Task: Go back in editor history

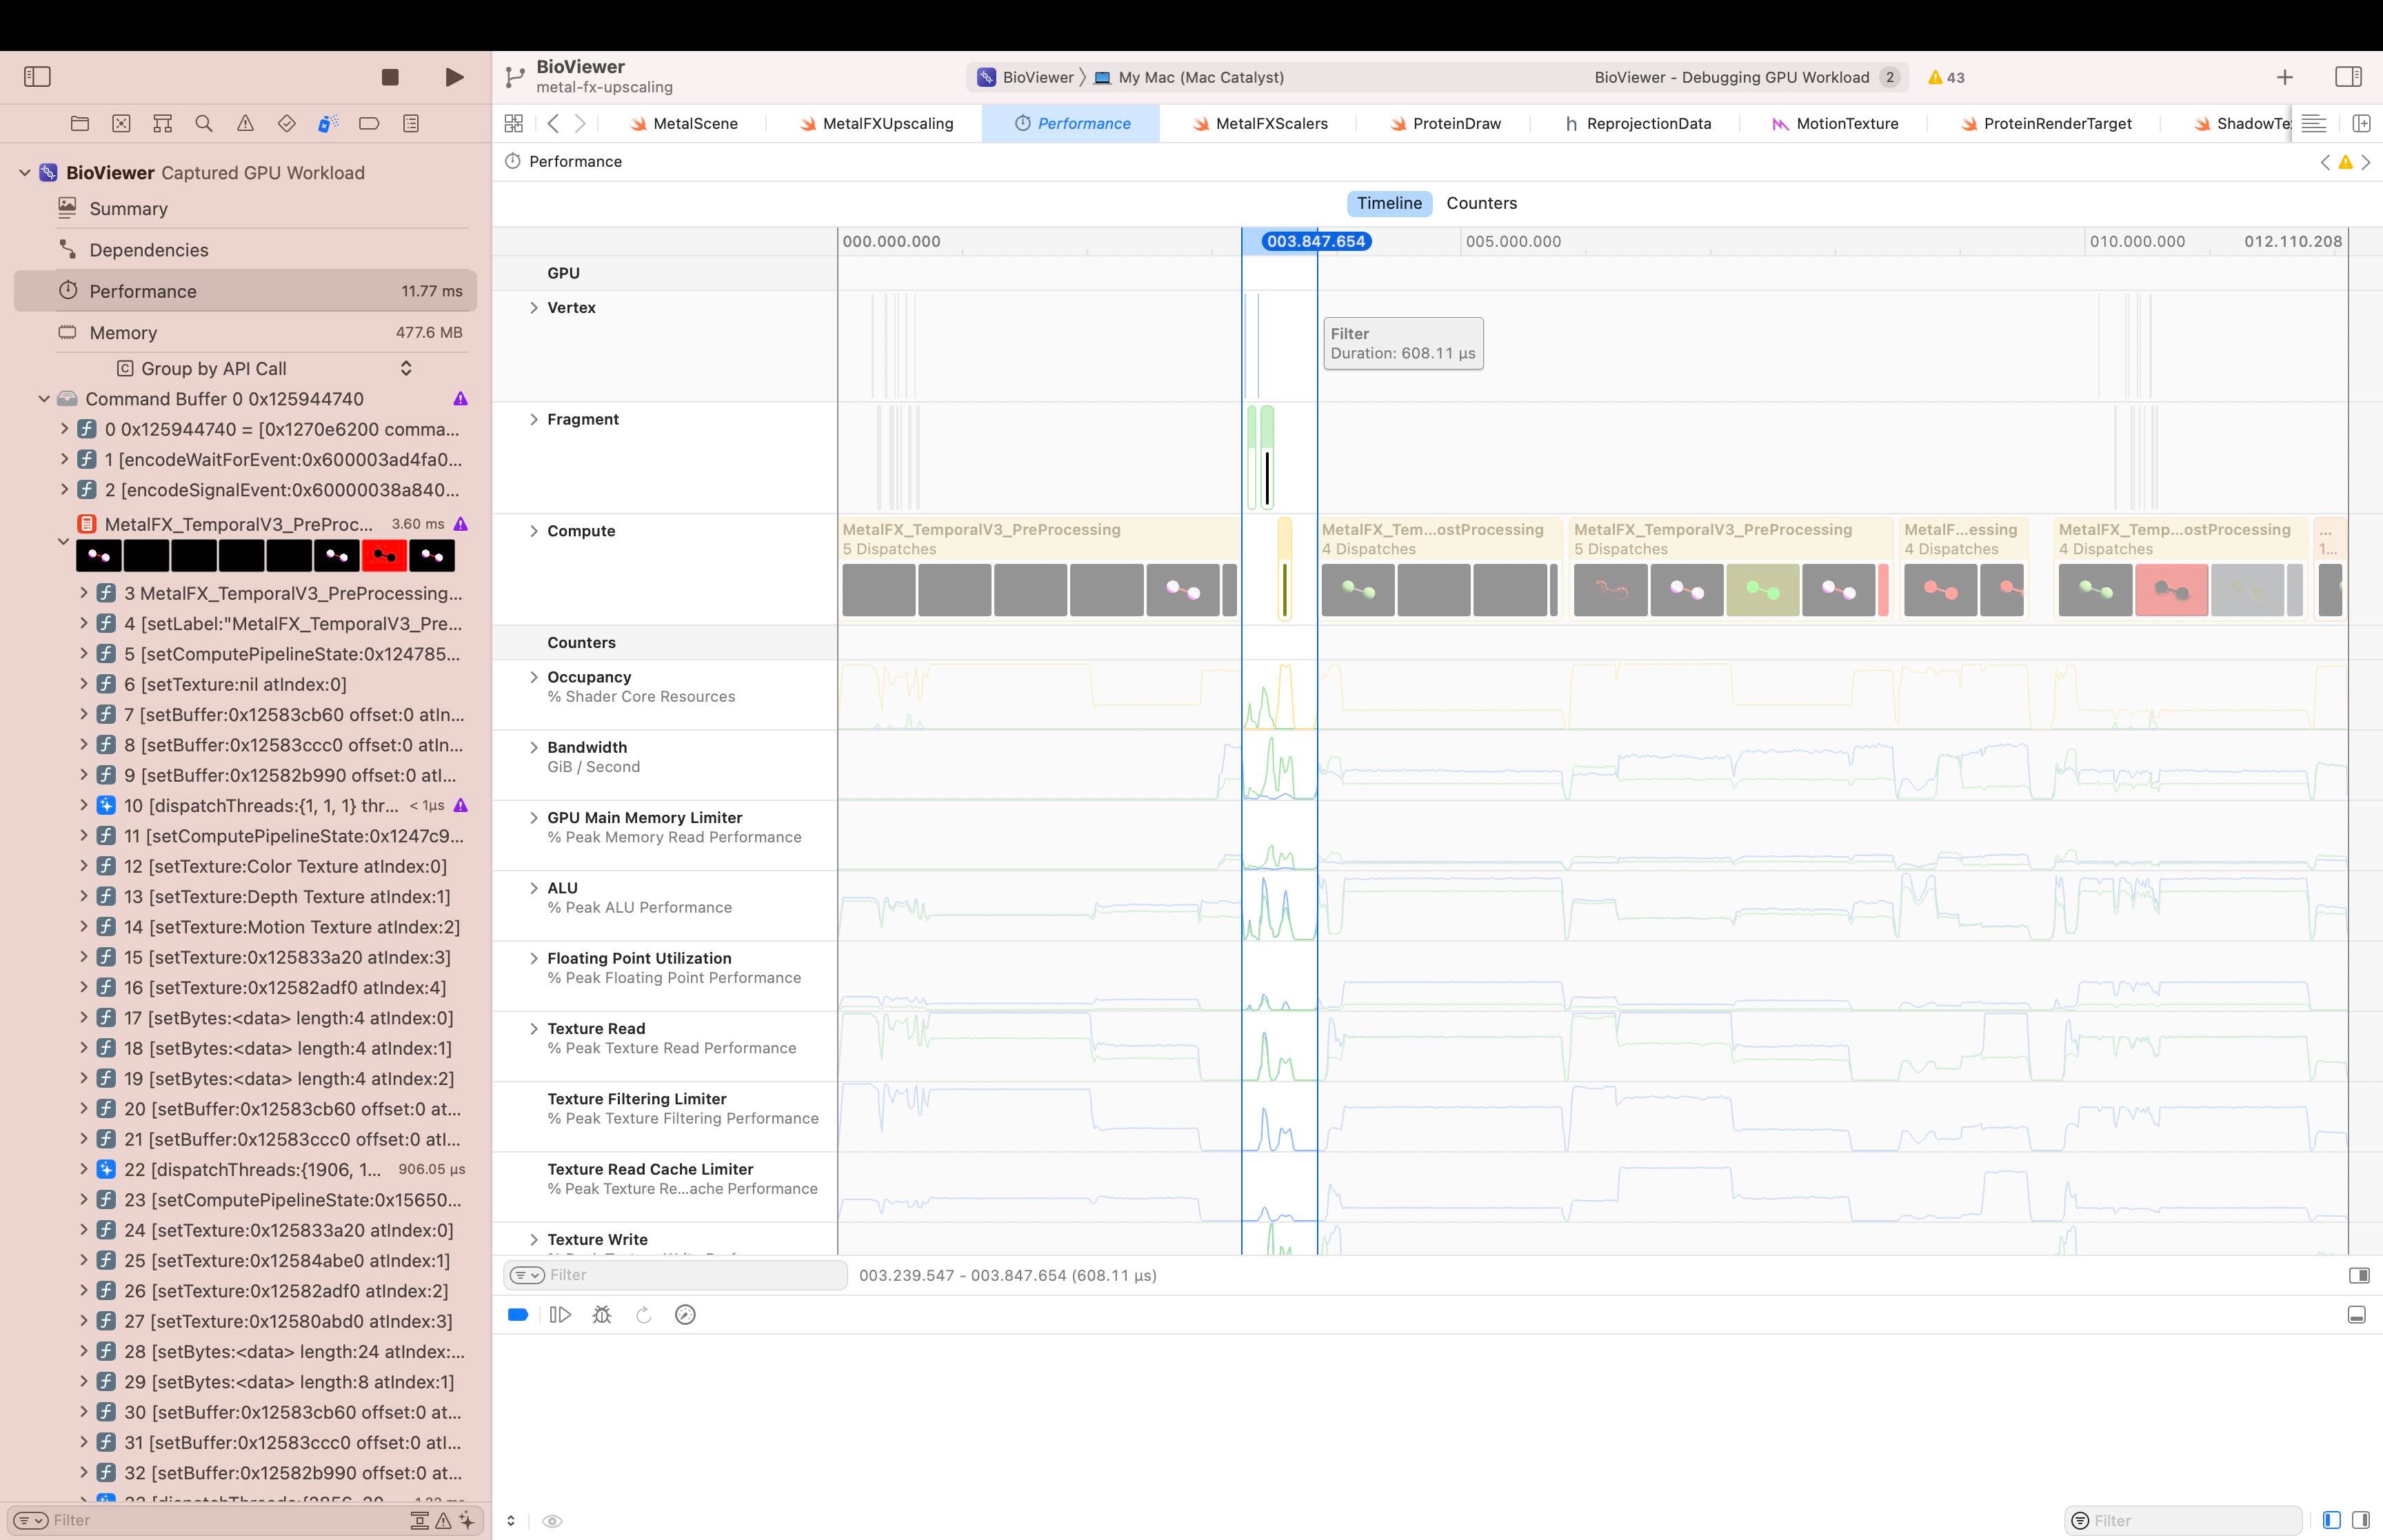Action: tap(553, 124)
